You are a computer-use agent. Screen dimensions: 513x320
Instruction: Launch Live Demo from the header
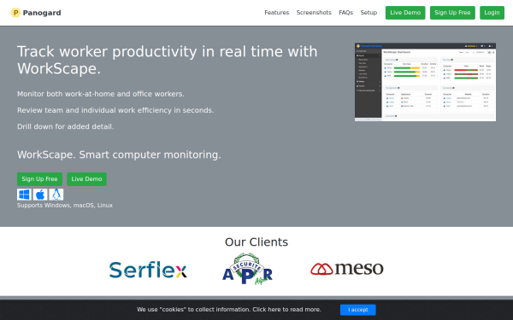tap(405, 13)
